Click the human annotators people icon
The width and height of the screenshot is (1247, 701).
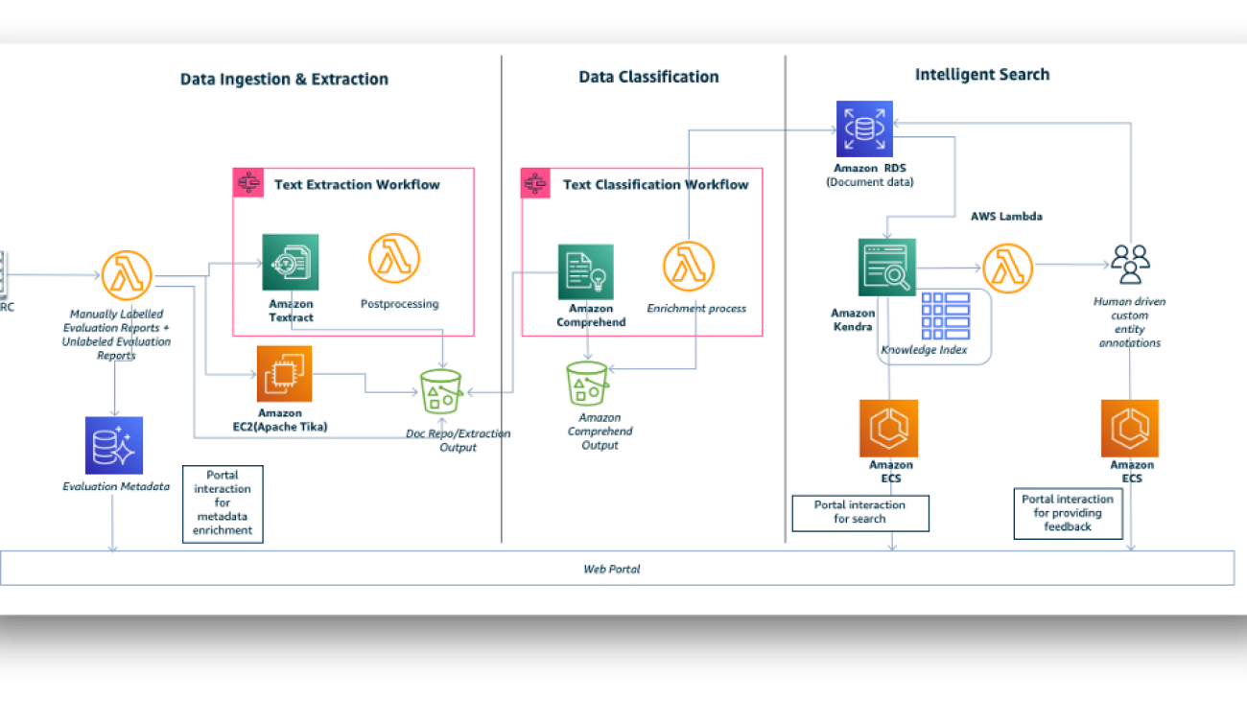coord(1130,264)
